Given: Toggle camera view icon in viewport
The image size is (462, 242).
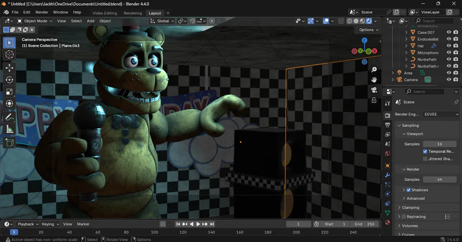Looking at the screenshot, I should (x=374, y=90).
